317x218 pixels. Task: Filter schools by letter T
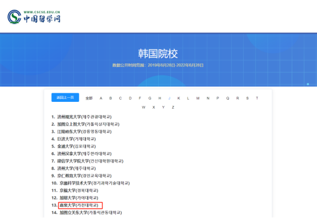[257, 98]
